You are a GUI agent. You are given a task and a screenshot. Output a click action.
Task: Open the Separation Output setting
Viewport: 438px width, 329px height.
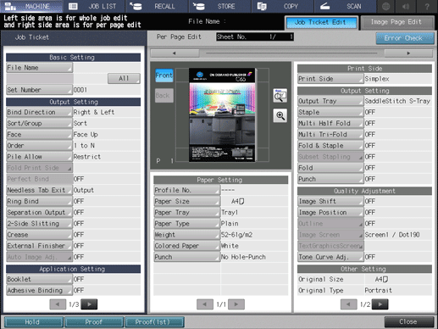coord(39,213)
